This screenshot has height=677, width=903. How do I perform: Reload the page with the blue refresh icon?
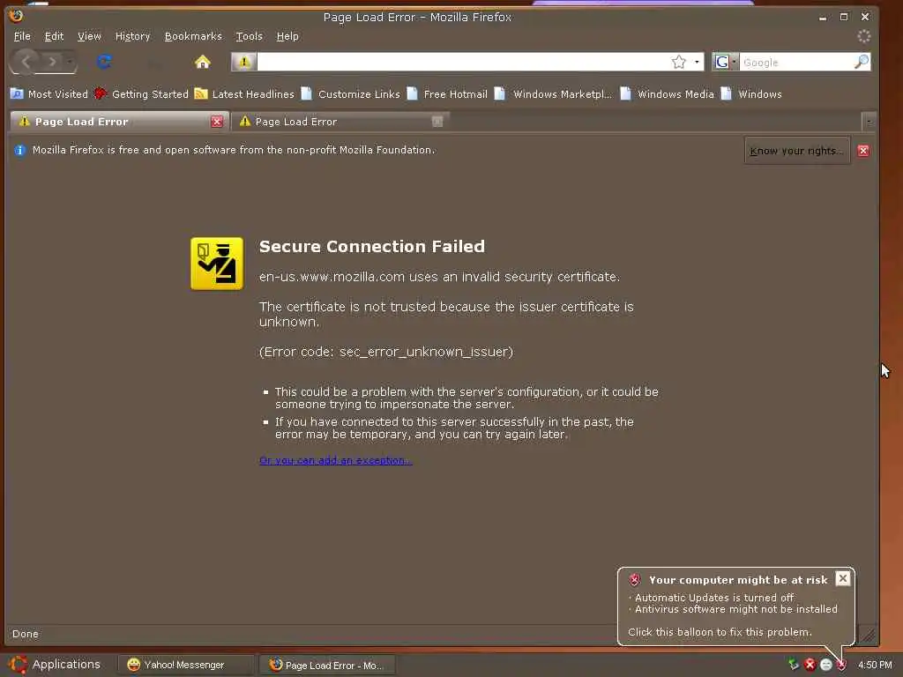[x=104, y=61]
